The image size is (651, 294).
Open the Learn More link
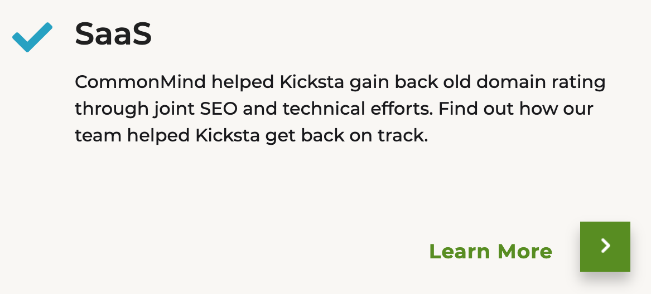tap(490, 251)
